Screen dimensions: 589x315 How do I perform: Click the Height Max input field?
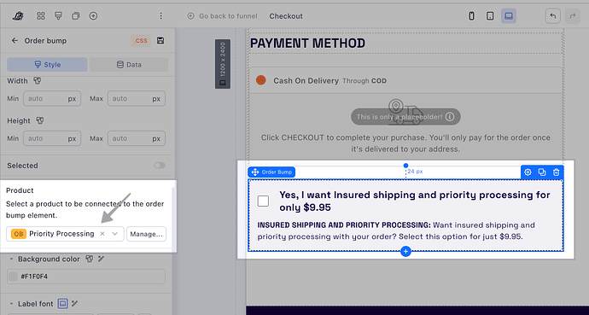(x=137, y=138)
